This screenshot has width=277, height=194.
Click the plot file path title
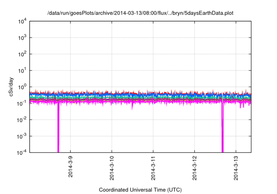[x=140, y=13]
